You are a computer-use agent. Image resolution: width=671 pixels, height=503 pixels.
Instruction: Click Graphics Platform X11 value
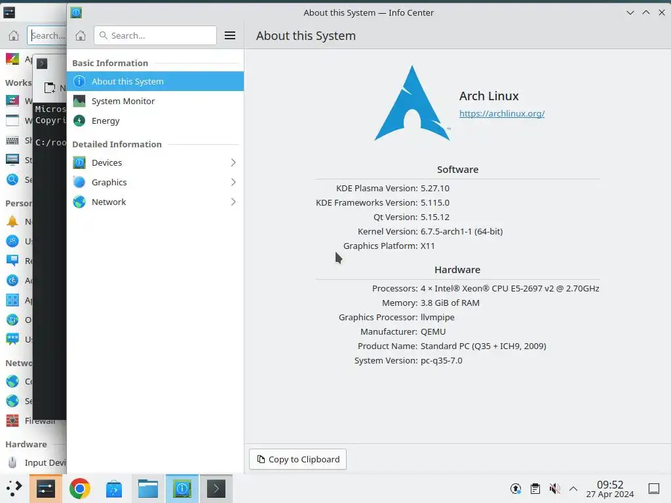point(427,246)
